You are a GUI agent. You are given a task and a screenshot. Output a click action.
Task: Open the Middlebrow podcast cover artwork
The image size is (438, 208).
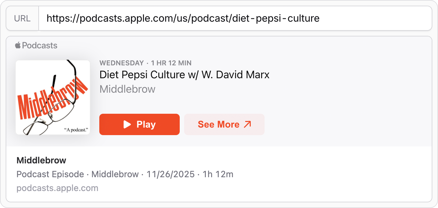click(x=52, y=97)
